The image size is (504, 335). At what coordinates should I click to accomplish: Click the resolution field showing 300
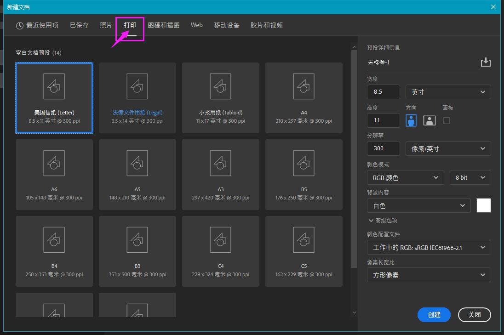point(384,148)
